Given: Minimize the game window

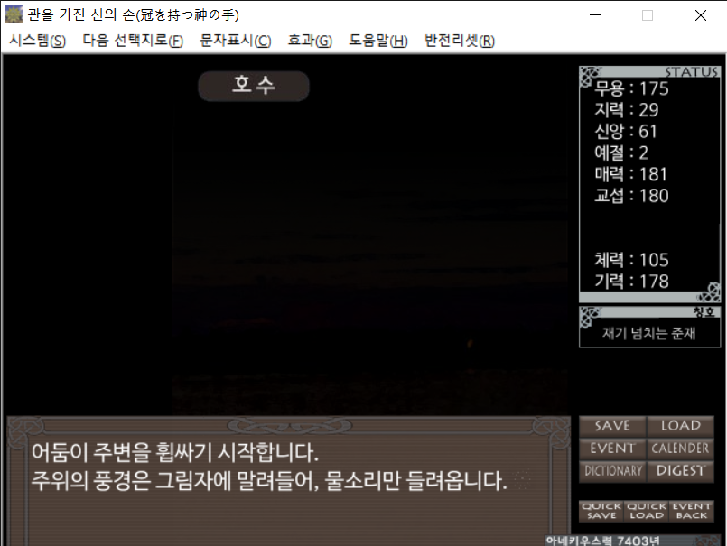Looking at the screenshot, I should tap(595, 14).
